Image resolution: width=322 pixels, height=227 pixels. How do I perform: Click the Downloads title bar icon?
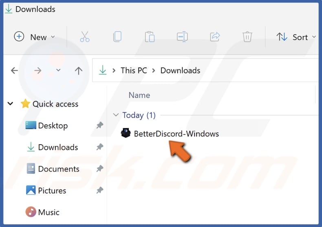point(9,9)
